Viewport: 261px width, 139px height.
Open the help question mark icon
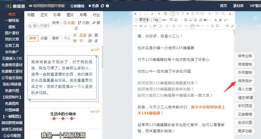tap(107, 6)
